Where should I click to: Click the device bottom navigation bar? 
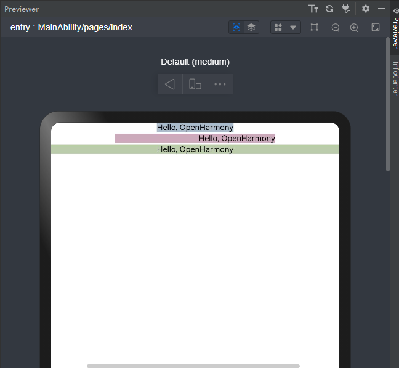193,366
